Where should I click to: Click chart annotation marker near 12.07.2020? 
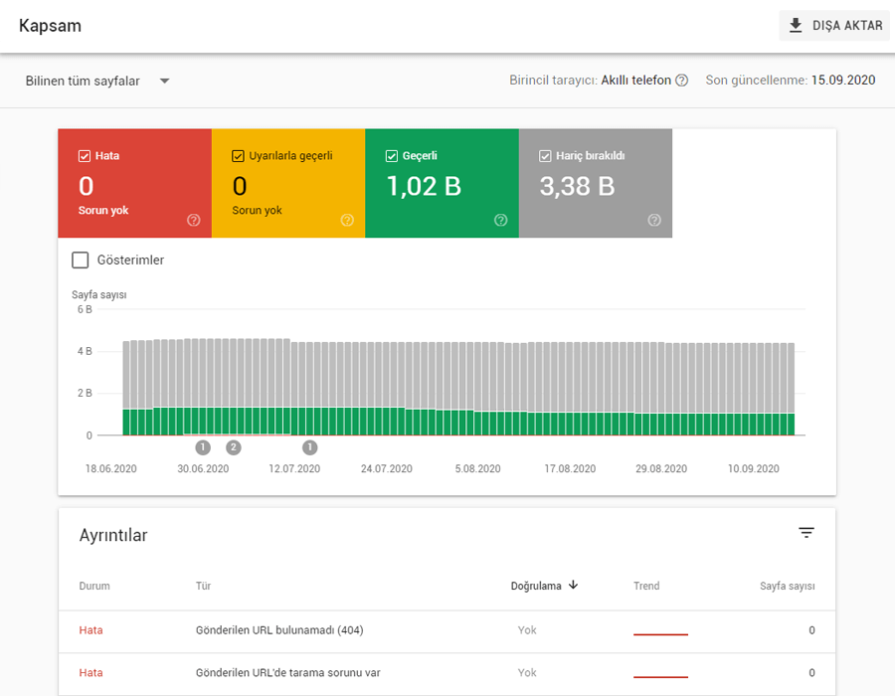point(310,447)
